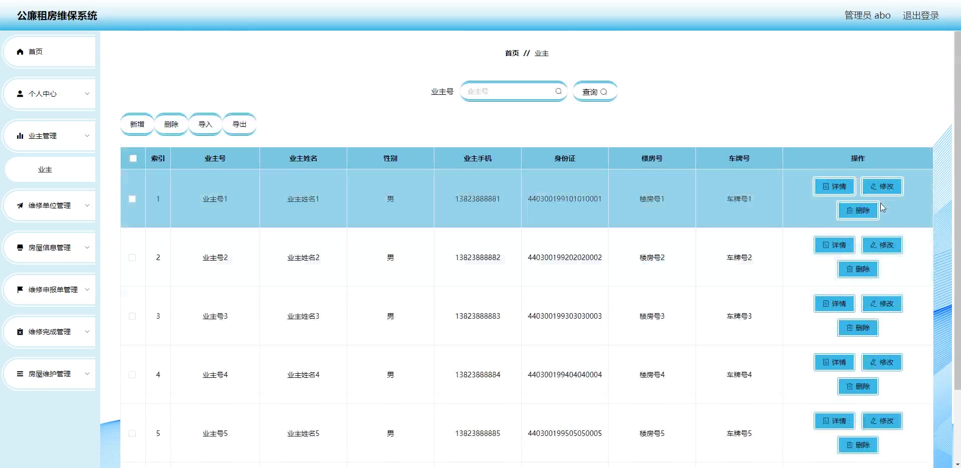Expand 房屋信息管理 chevron
Image resolution: width=961 pixels, height=468 pixels.
coord(87,248)
